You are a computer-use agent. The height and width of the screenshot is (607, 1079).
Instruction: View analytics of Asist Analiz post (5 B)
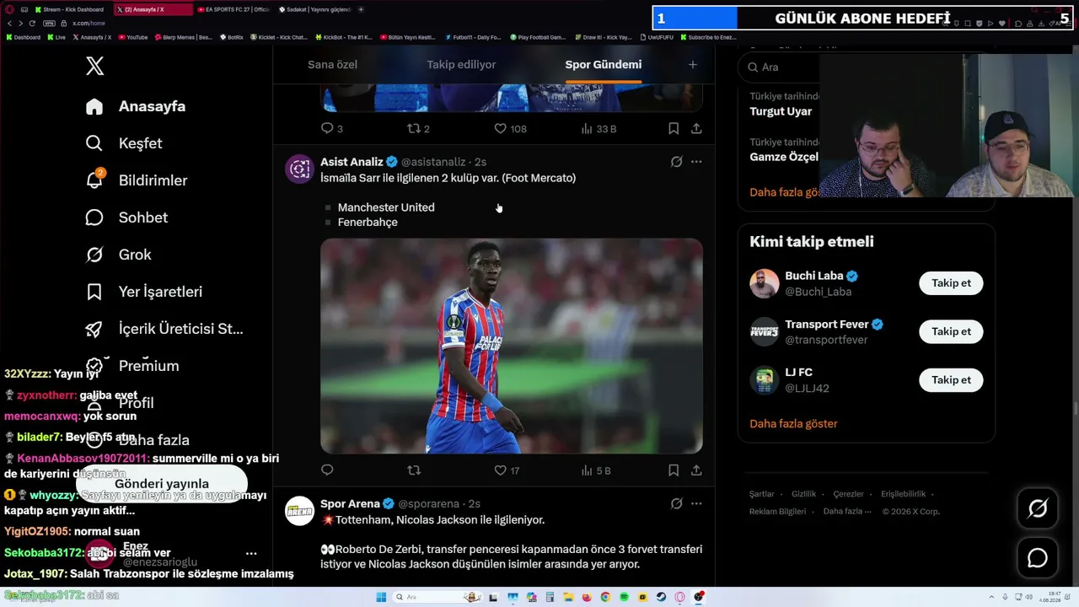(596, 470)
